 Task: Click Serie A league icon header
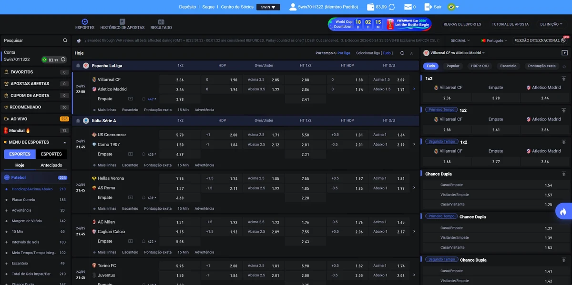point(86,121)
